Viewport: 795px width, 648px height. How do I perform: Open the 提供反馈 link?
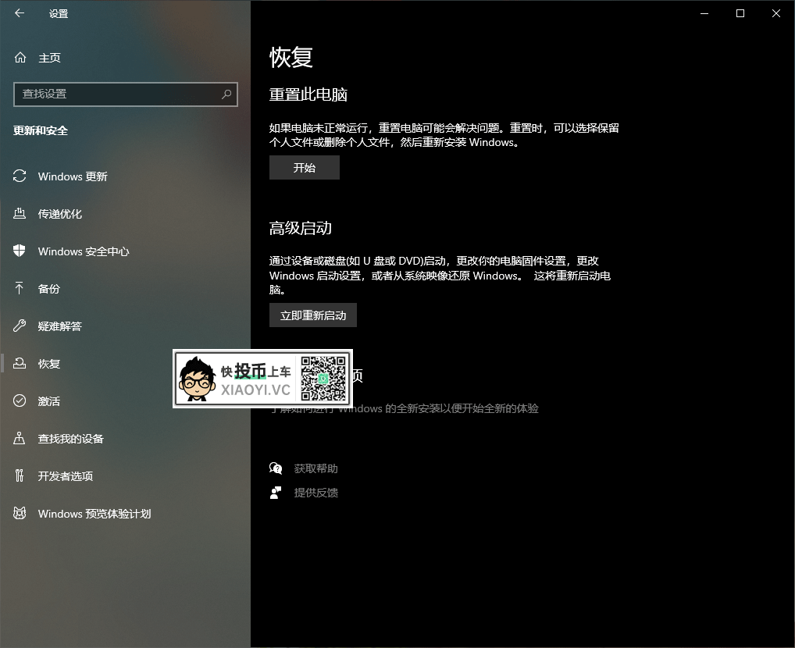point(316,493)
